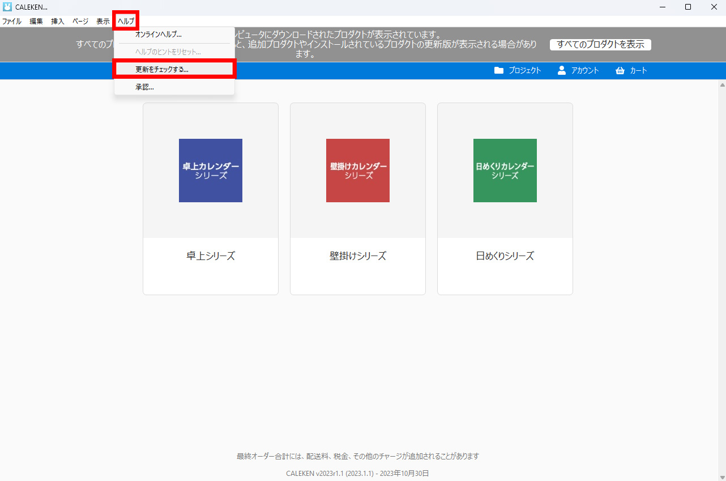Click 承認 in the Help menu
The image size is (726, 481).
(145, 87)
